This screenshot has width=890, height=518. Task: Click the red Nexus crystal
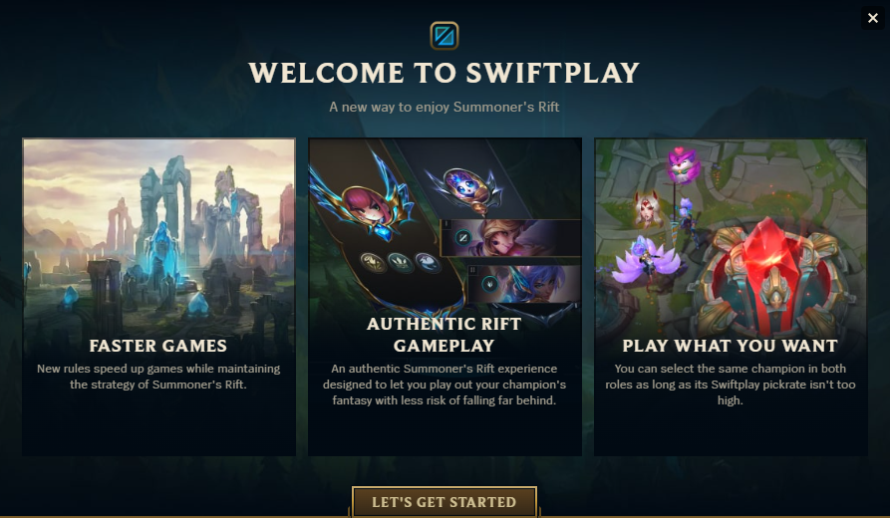coord(772,269)
